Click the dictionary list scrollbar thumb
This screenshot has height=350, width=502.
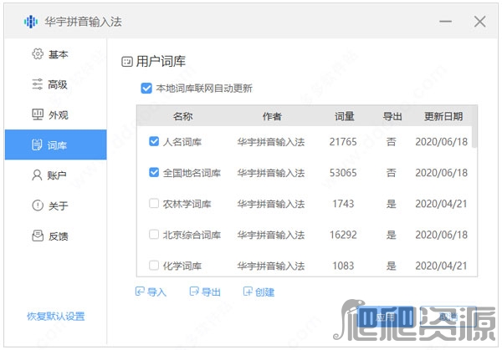[474, 127]
